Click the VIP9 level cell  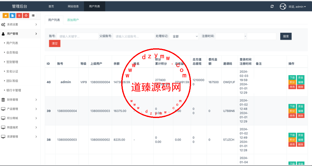pyautogui.click(x=83, y=82)
